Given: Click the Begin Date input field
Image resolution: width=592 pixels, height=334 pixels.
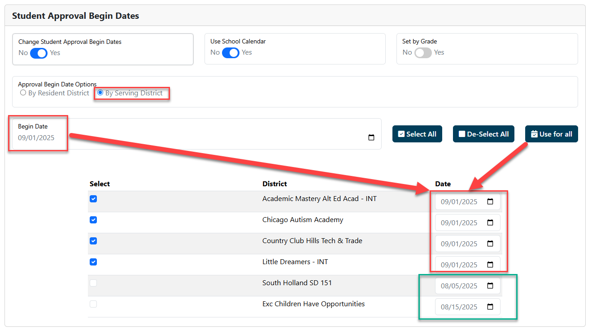Looking at the screenshot, I should (x=196, y=134).
